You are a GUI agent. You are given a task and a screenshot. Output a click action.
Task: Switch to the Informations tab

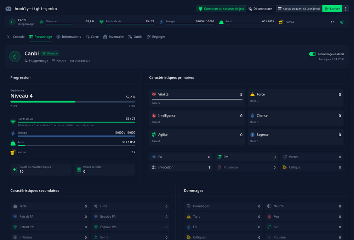tap(69, 37)
